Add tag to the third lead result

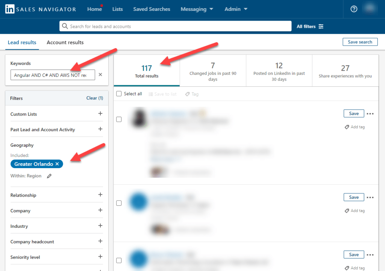[355, 268]
